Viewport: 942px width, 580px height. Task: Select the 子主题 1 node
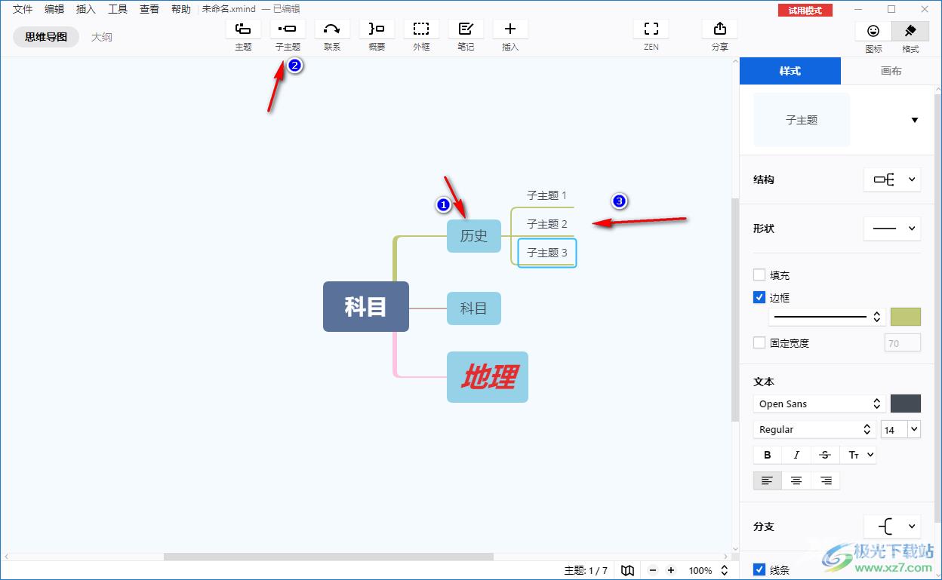pos(546,195)
